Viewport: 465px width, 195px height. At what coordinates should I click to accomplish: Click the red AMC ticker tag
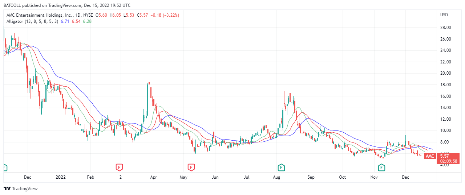pyautogui.click(x=430, y=156)
